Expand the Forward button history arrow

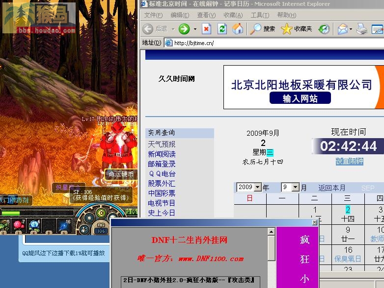coord(195,29)
